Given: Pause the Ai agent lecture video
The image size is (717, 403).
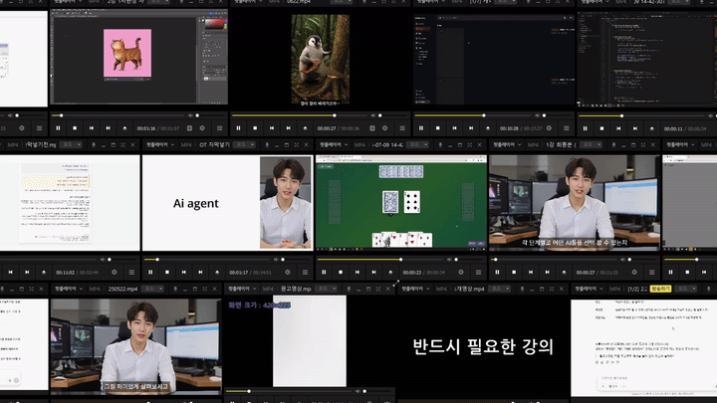Looking at the screenshot, I should coord(148,272).
